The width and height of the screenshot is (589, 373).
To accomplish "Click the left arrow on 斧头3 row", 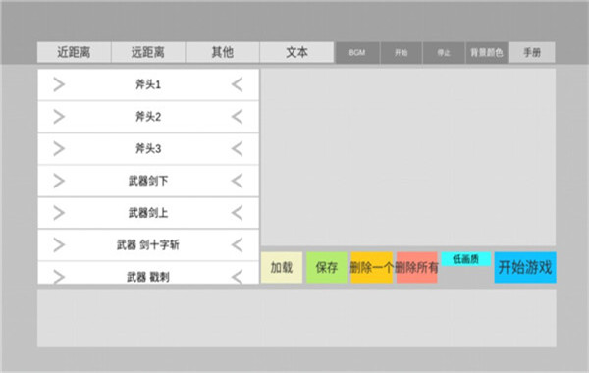I will click(238, 149).
